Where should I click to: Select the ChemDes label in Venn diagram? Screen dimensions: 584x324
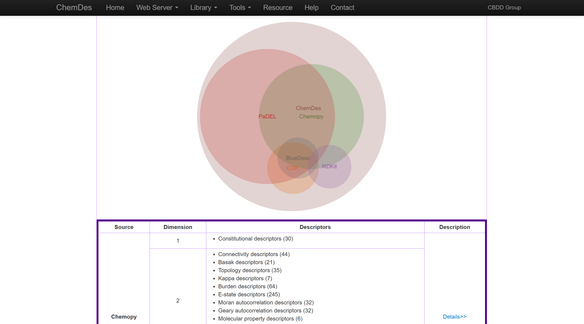[308, 108]
